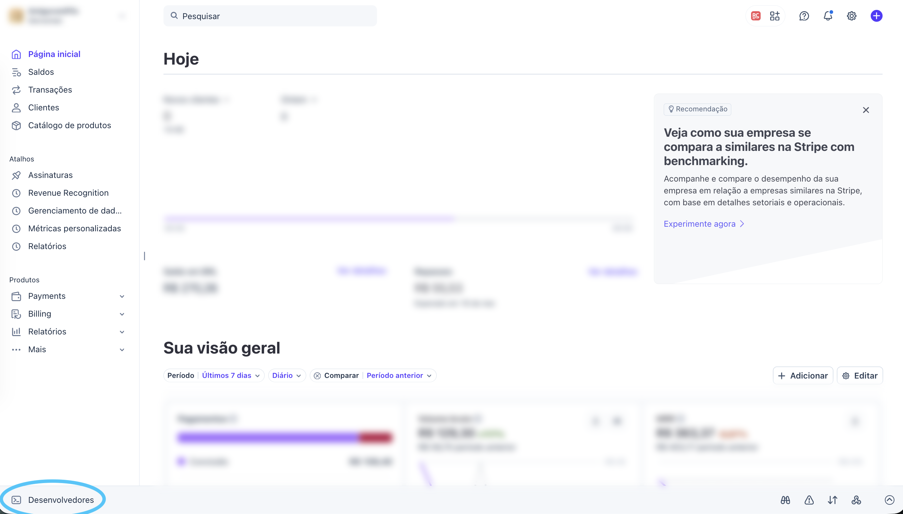Image resolution: width=903 pixels, height=514 pixels.
Task: Dismiss the Recomendação card
Action: 865,110
